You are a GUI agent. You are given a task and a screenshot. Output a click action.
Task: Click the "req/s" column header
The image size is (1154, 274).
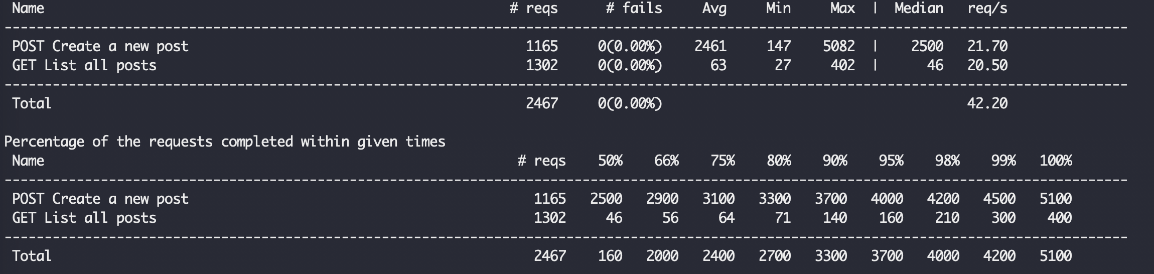987,9
